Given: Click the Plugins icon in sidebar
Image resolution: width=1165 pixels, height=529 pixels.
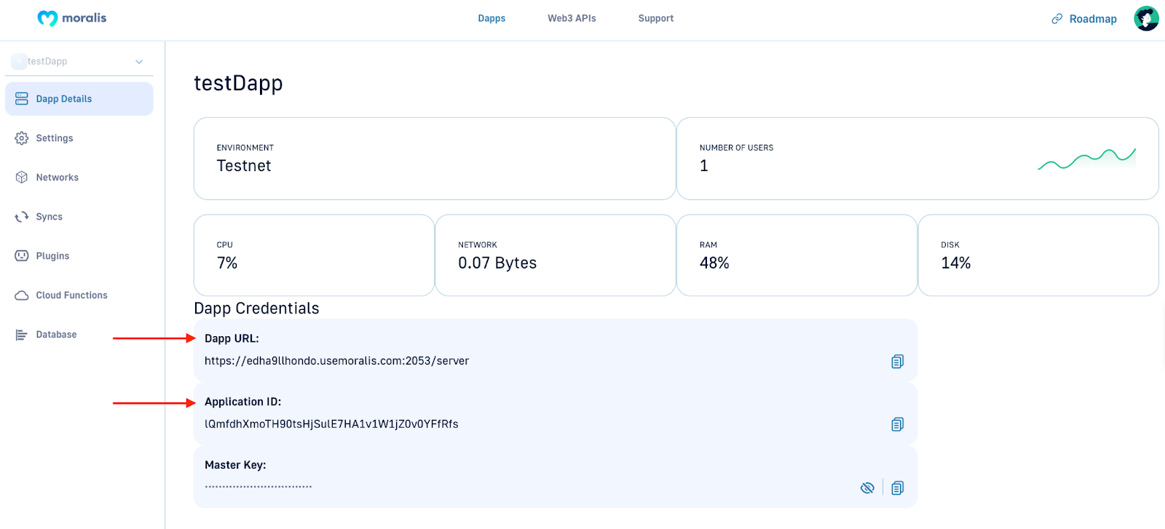Looking at the screenshot, I should pyautogui.click(x=22, y=256).
